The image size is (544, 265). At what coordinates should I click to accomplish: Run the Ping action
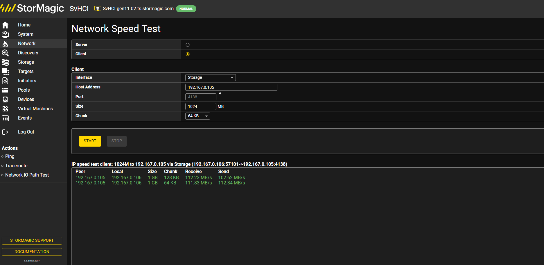click(10, 156)
